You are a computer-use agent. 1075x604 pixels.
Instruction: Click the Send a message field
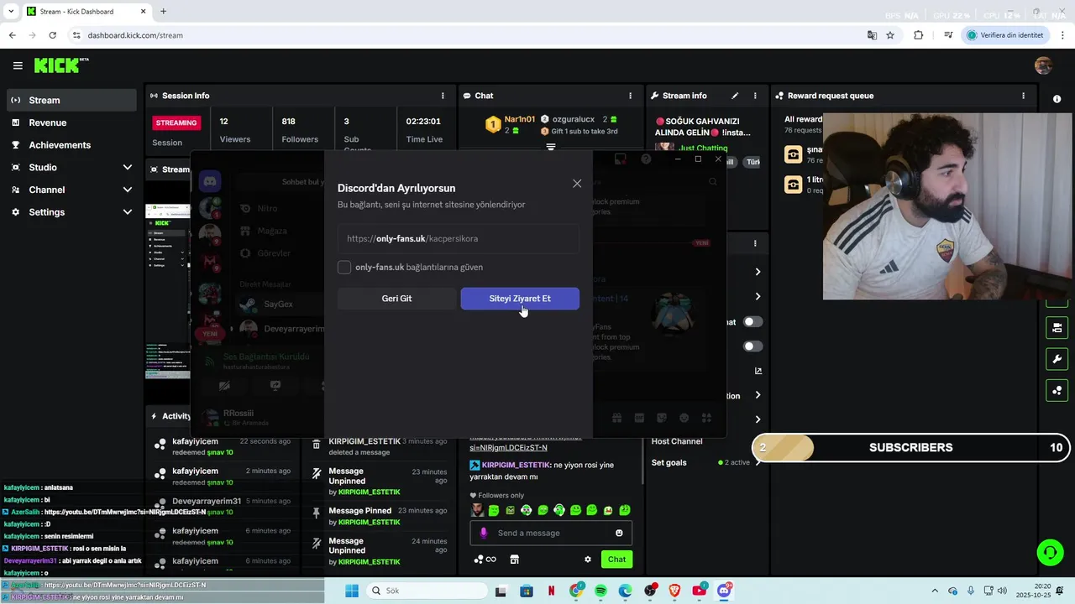[x=550, y=533]
